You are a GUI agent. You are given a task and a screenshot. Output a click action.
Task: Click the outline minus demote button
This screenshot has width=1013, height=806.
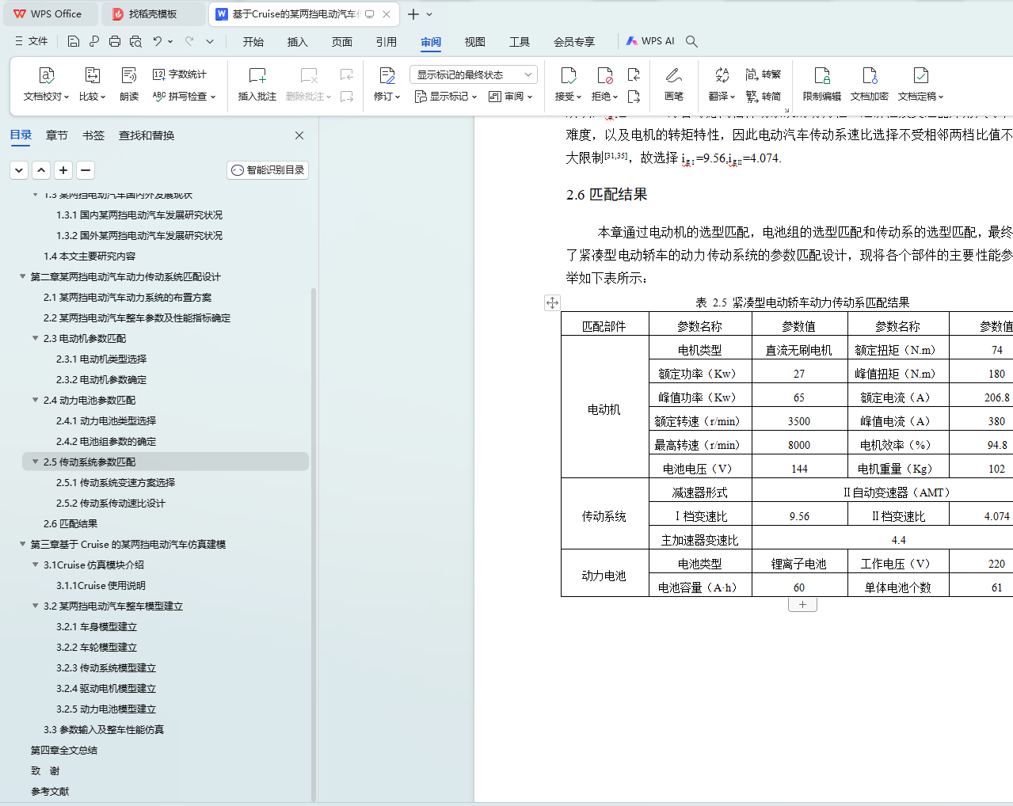click(86, 170)
